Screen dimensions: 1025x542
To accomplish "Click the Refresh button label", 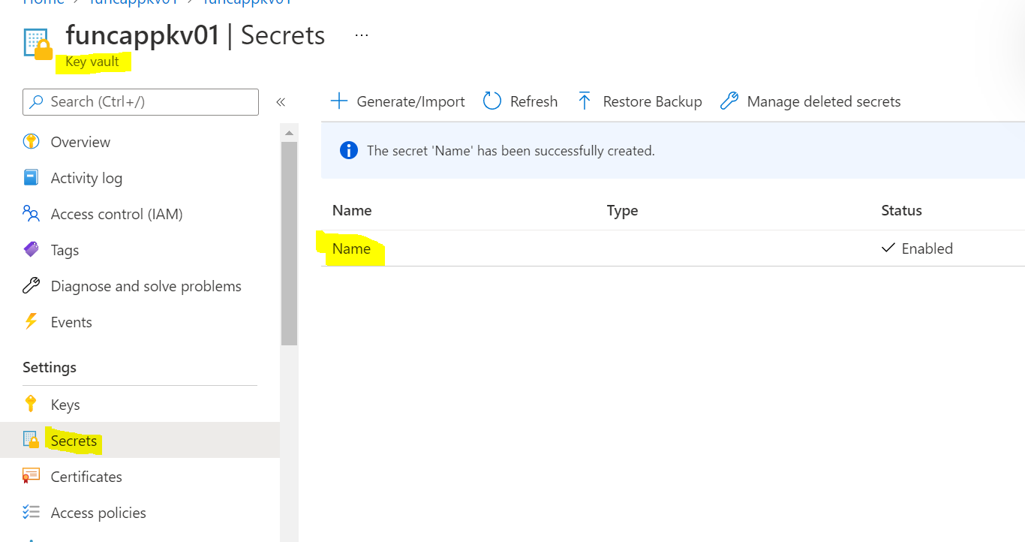I will pyautogui.click(x=534, y=101).
